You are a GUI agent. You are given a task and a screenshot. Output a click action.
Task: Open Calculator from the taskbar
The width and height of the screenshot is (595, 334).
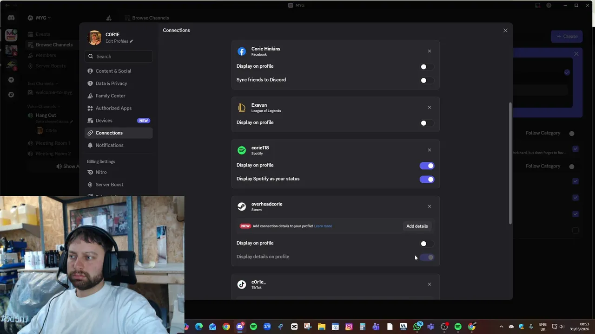pyautogui.click(x=362, y=327)
